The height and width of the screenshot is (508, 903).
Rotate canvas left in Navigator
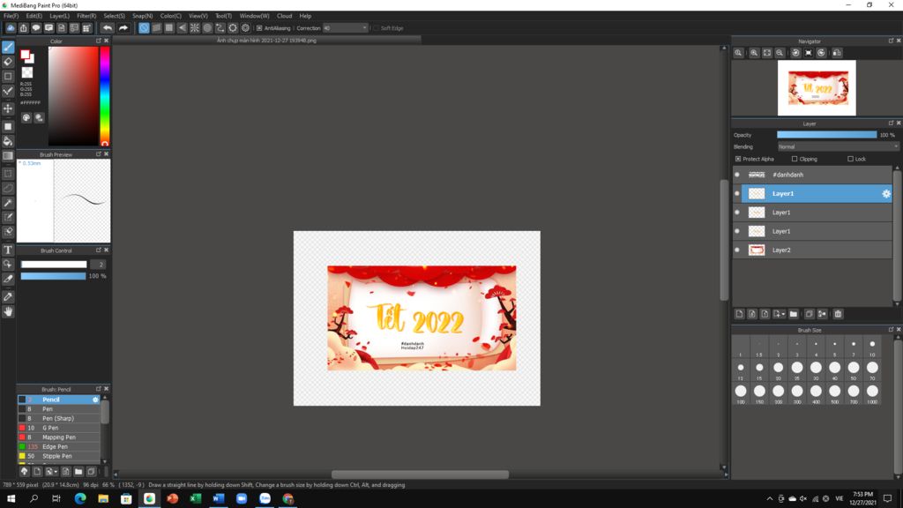click(795, 52)
